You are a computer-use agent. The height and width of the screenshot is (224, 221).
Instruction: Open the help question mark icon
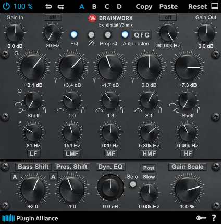214,218
